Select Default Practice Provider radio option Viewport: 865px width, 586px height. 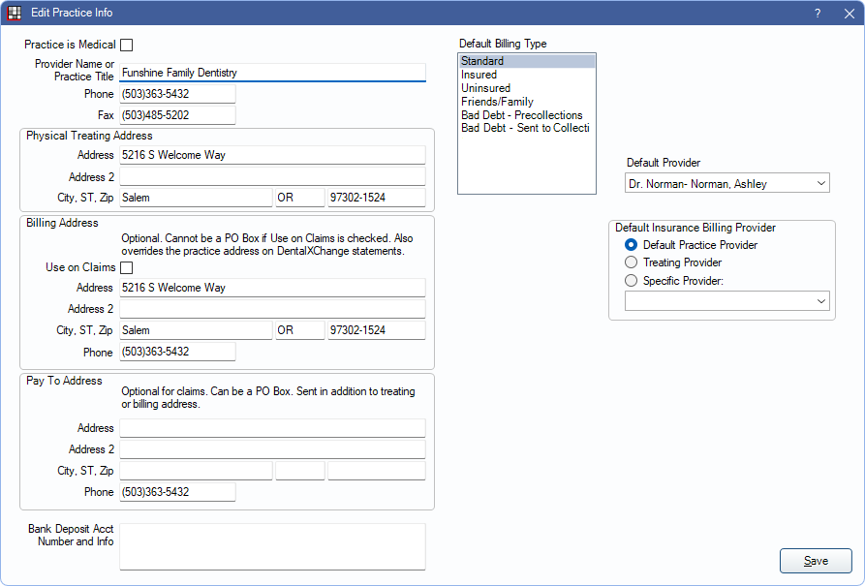(632, 245)
